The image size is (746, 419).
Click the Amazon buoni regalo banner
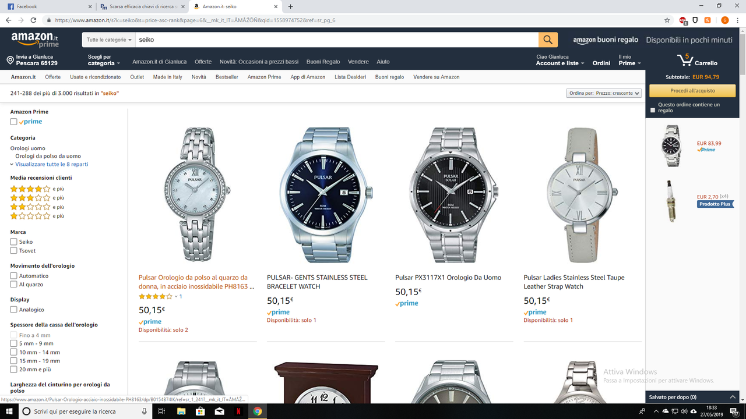[x=653, y=40]
